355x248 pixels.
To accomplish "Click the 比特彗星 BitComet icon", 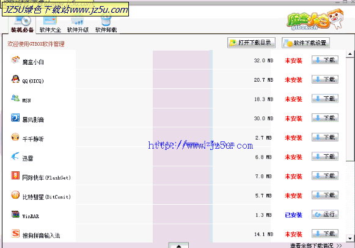I will [x=15, y=195].
